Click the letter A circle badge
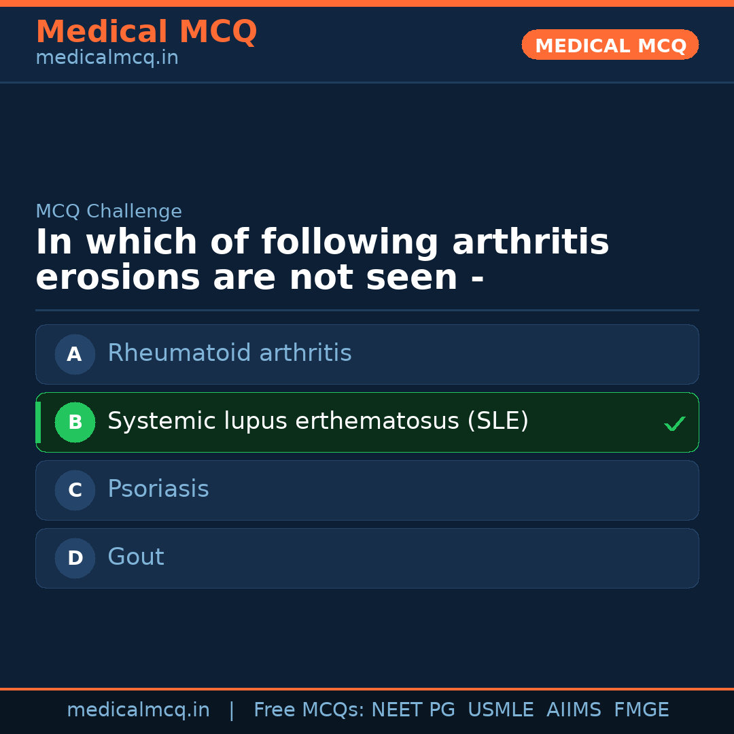This screenshot has width=734, height=734. 75,354
